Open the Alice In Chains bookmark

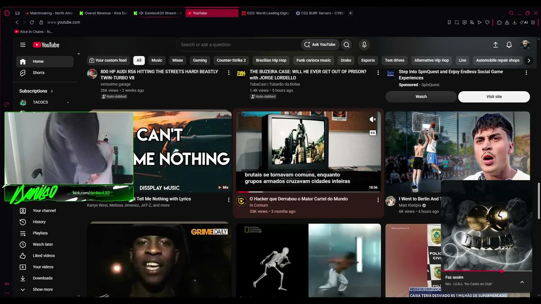[33, 32]
